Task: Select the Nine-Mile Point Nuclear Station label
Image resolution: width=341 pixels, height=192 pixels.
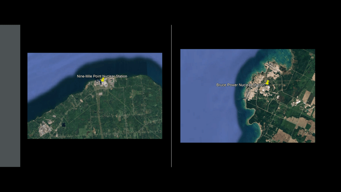Action: click(102, 76)
